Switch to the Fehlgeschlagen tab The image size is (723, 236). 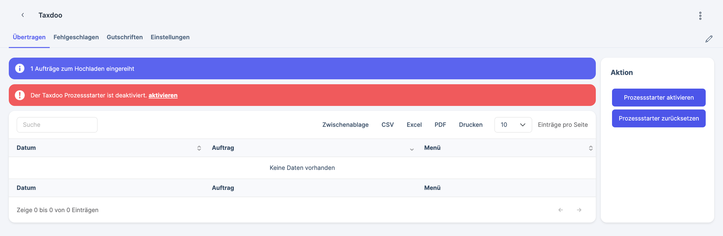tap(76, 37)
